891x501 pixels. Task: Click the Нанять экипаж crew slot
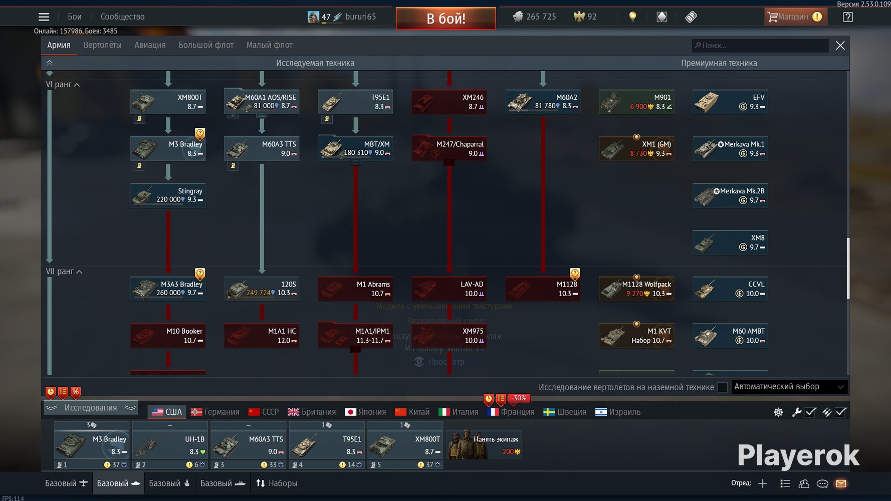coord(484,445)
